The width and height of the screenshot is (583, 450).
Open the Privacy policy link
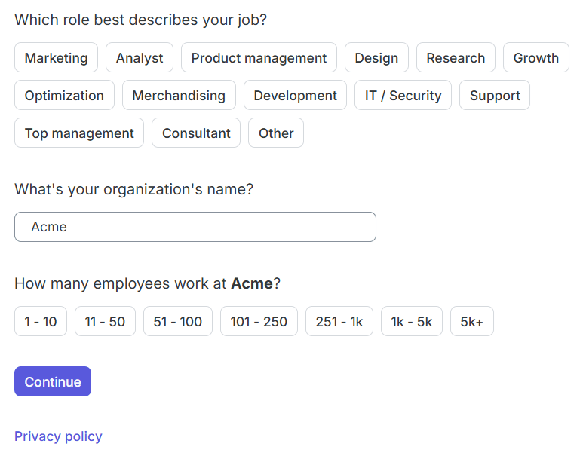[x=58, y=436]
